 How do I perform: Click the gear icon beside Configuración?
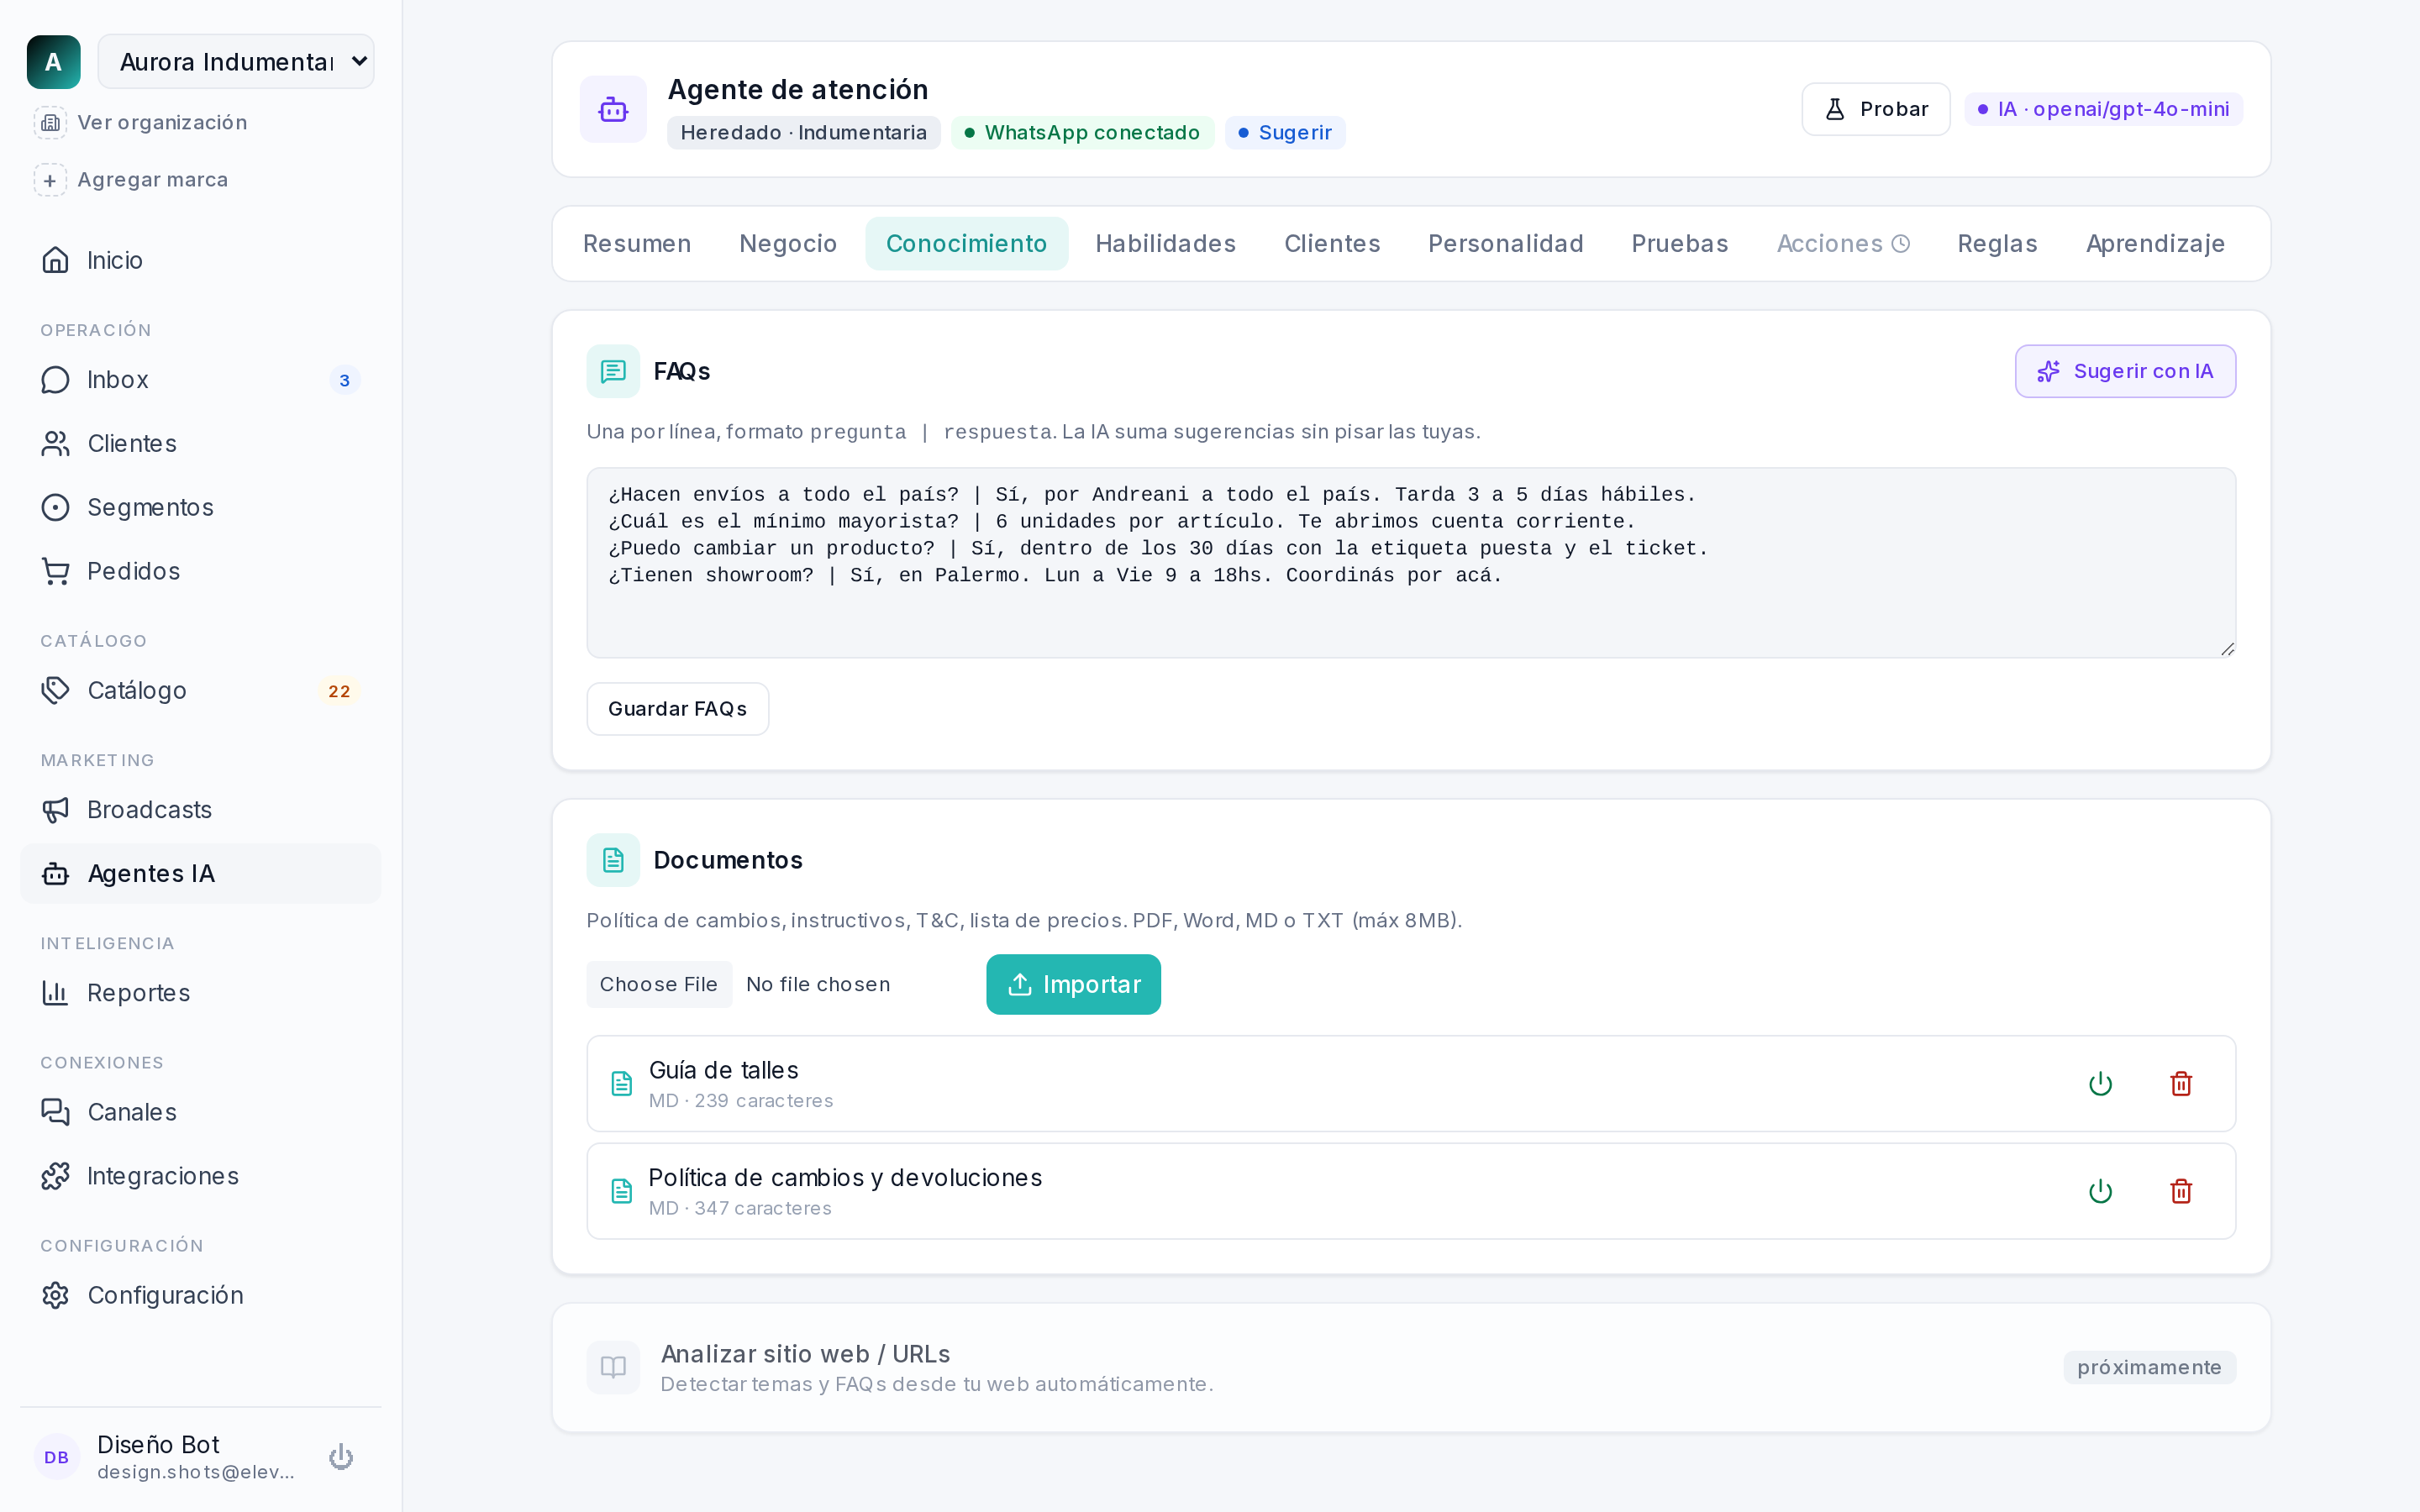(56, 1296)
